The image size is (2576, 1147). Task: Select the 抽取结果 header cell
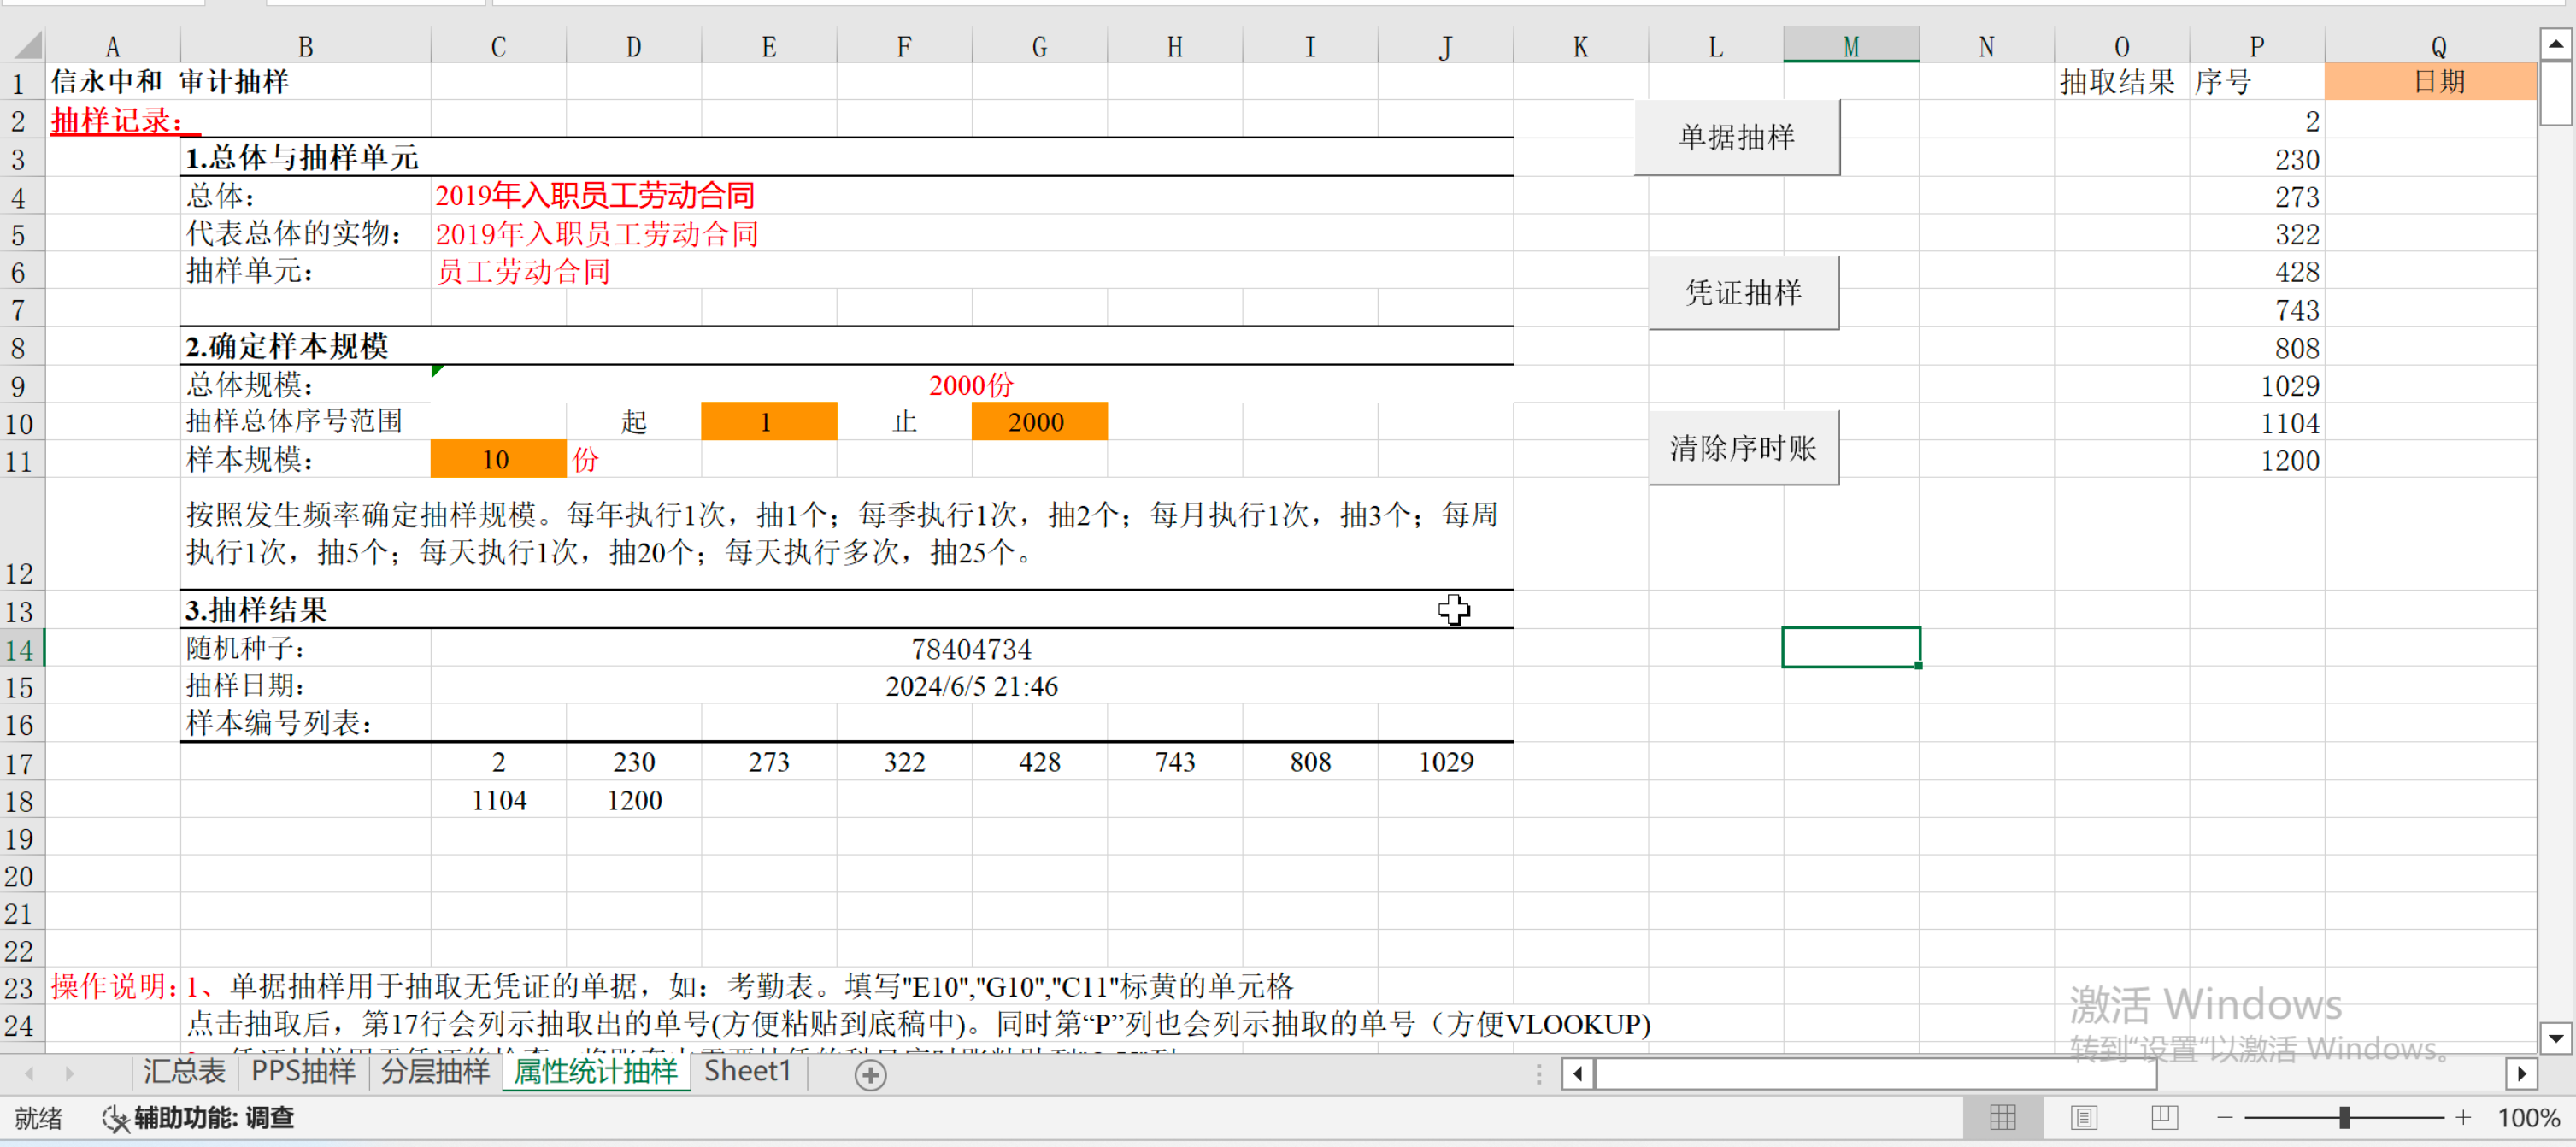click(x=2121, y=81)
